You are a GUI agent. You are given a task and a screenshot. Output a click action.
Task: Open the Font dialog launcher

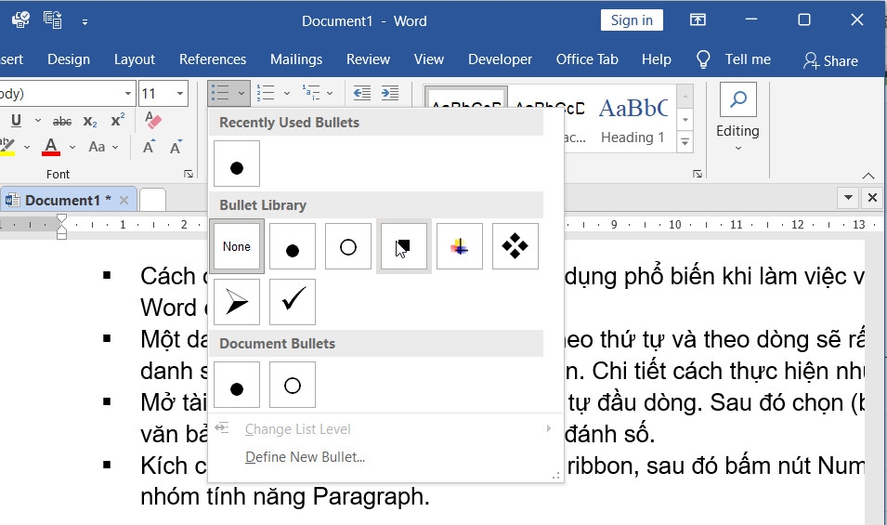189,175
